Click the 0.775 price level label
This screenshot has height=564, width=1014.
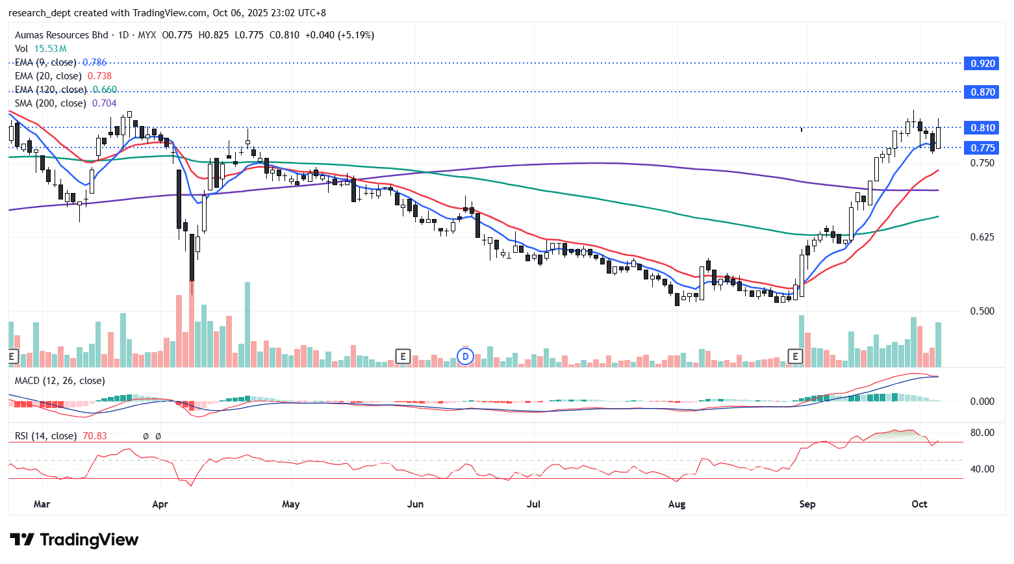pyautogui.click(x=982, y=148)
